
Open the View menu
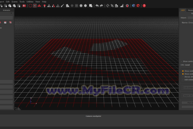tap(38, 2)
